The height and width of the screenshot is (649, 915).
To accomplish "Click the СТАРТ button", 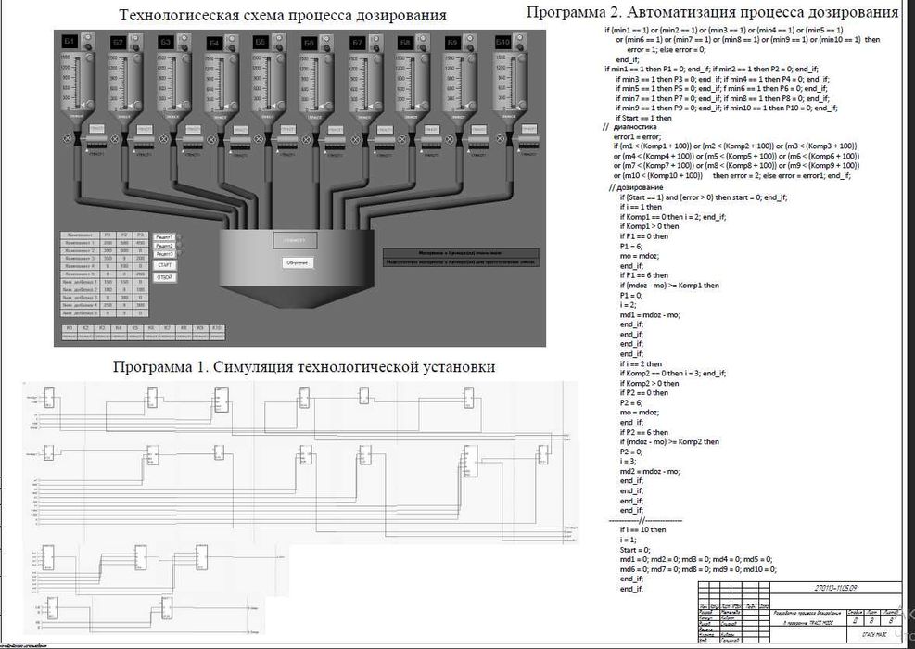I will pyautogui.click(x=165, y=265).
